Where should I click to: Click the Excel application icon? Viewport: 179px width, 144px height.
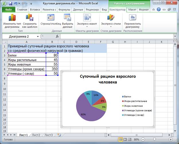click(x=4, y=3)
